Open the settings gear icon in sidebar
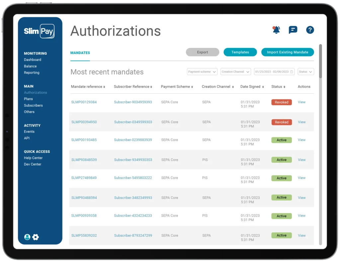This screenshot has width=340, height=263. (36, 237)
